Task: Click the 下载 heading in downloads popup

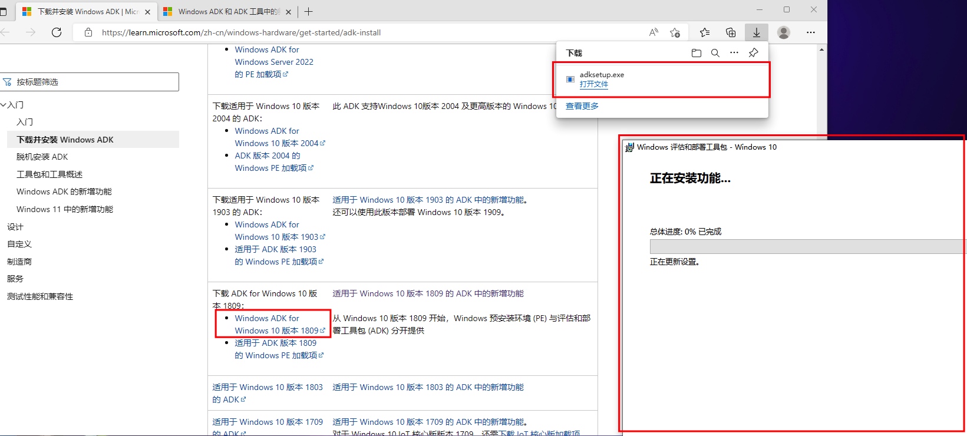Action: pos(574,53)
